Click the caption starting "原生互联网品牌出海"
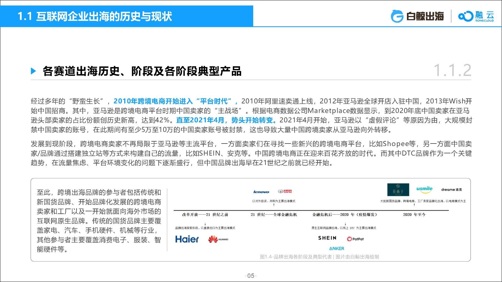Viewport: 502px width, 282px height. point(344,228)
